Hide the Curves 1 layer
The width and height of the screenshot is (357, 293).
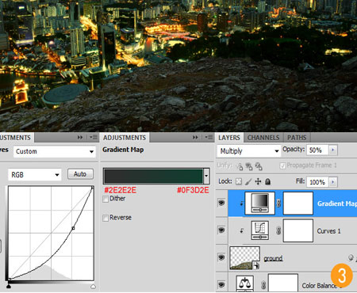pos(221,230)
